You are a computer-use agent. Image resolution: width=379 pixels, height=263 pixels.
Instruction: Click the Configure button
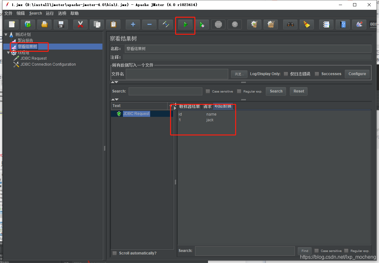click(357, 74)
